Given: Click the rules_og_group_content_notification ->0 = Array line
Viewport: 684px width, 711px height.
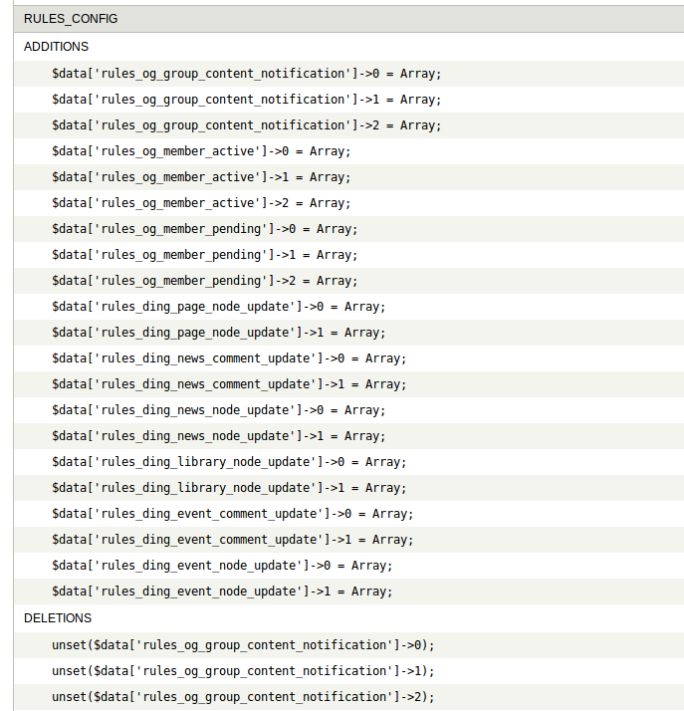Looking at the screenshot, I should point(247,74).
